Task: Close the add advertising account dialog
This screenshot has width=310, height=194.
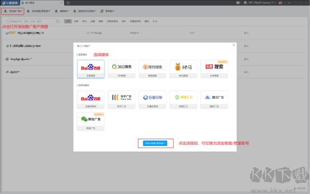Action: point(234,45)
